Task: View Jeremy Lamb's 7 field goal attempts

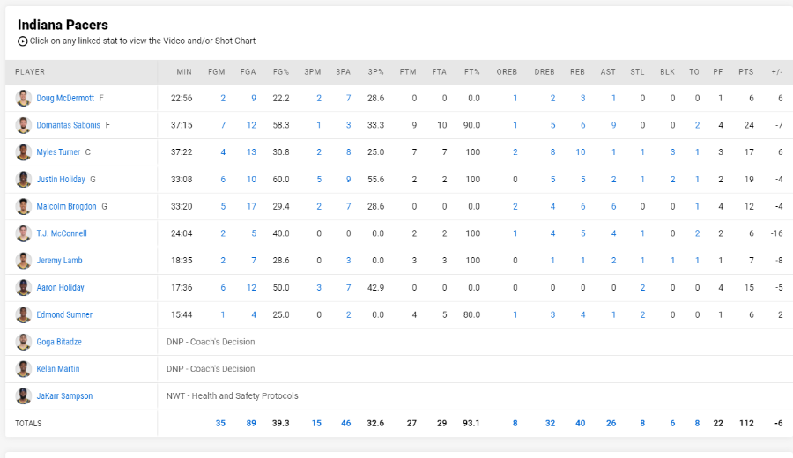Action: tap(254, 261)
